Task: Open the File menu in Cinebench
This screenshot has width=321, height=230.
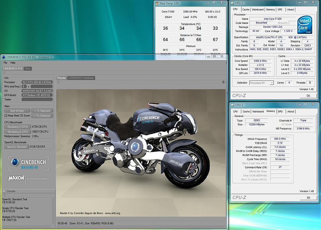Action: pyautogui.click(x=5, y=63)
